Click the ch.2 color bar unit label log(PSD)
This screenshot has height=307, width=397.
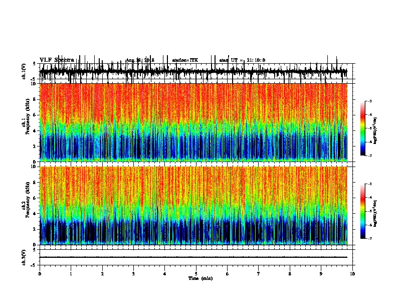point(375,213)
